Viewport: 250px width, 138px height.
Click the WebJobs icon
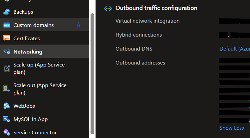[x=6, y=106]
